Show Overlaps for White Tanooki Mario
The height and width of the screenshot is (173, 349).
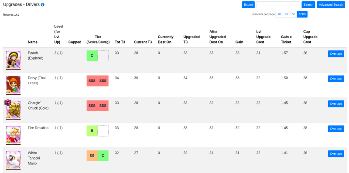tap(336, 154)
